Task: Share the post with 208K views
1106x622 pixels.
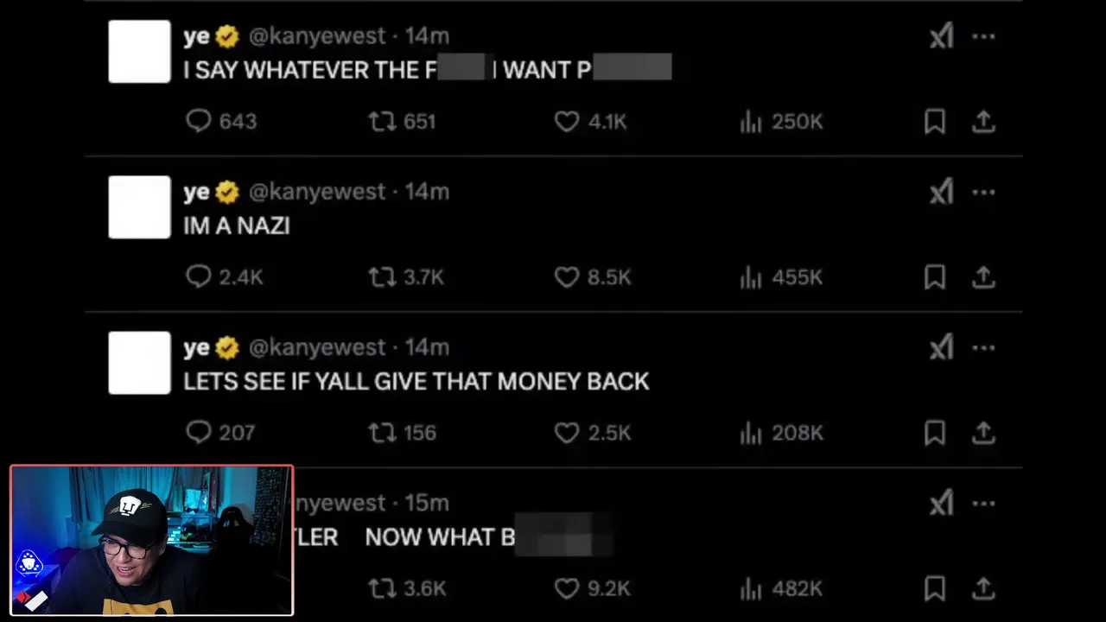Action: (983, 433)
